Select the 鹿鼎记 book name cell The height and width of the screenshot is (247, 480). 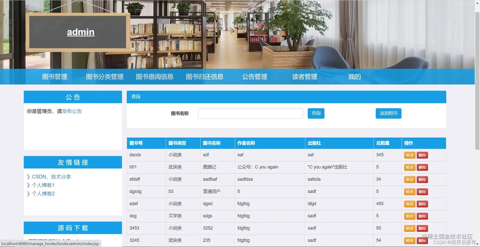[218, 167]
